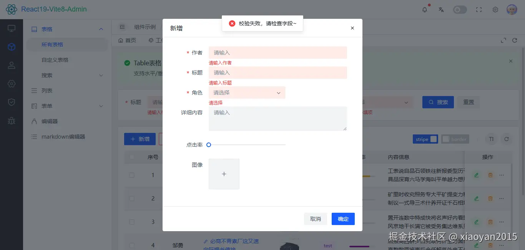Open the markdown编辑器 menu item
Screen dimensions: 525x250
pos(67,137)
